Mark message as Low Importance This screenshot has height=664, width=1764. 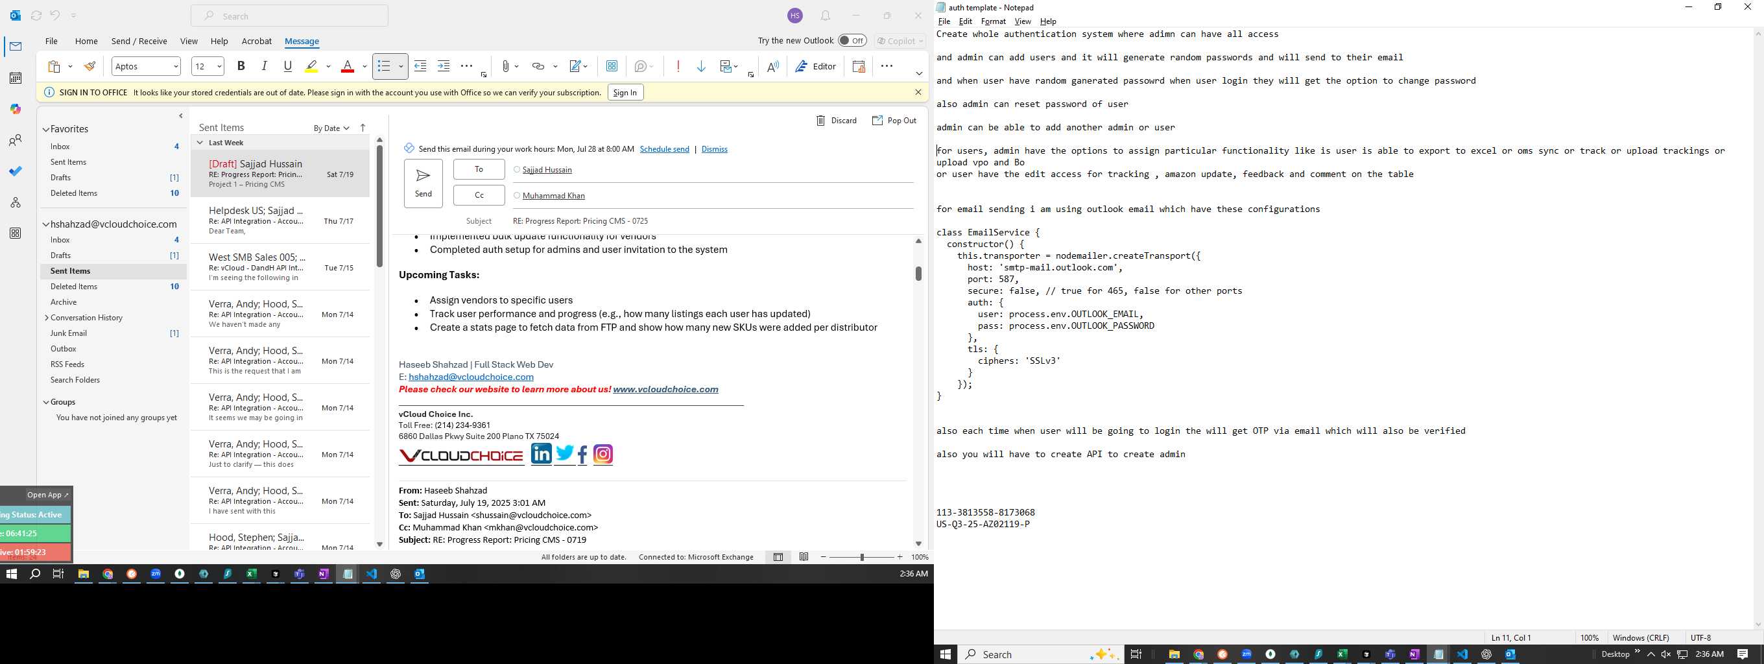click(x=701, y=66)
